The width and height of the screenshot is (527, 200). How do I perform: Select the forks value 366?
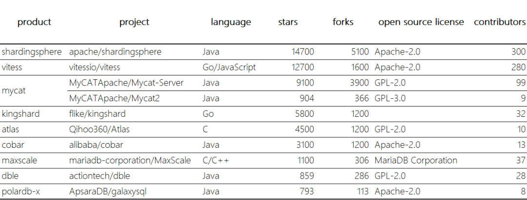[362, 98]
